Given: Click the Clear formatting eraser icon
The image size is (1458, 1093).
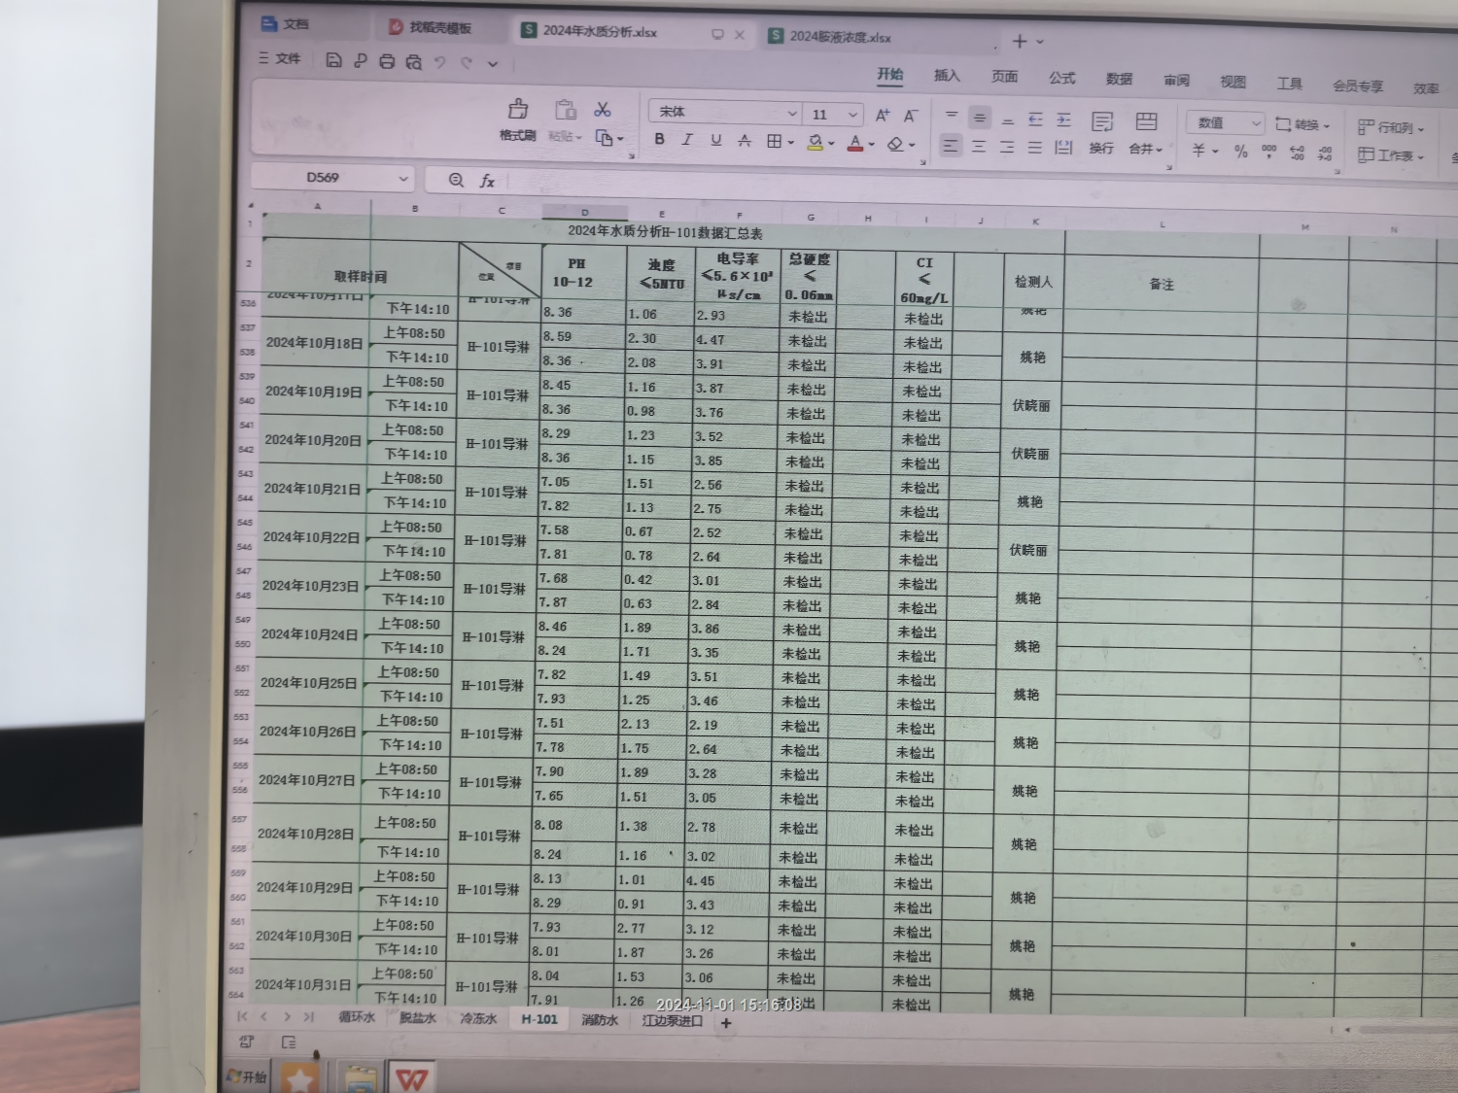Looking at the screenshot, I should 895,145.
